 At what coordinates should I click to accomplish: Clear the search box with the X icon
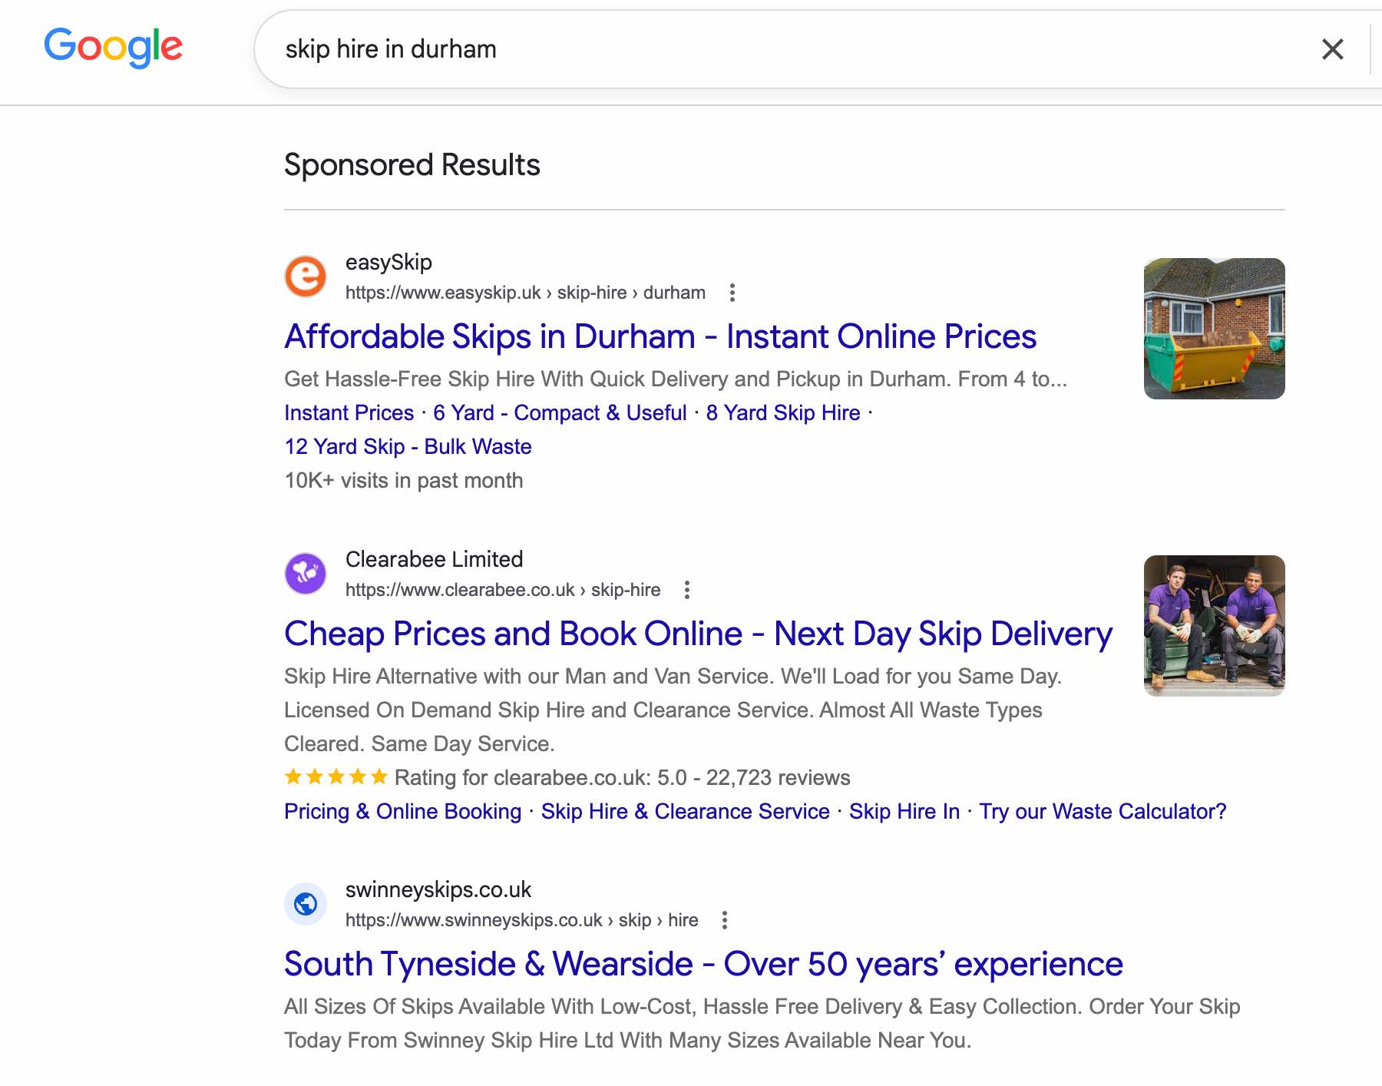[x=1332, y=49]
